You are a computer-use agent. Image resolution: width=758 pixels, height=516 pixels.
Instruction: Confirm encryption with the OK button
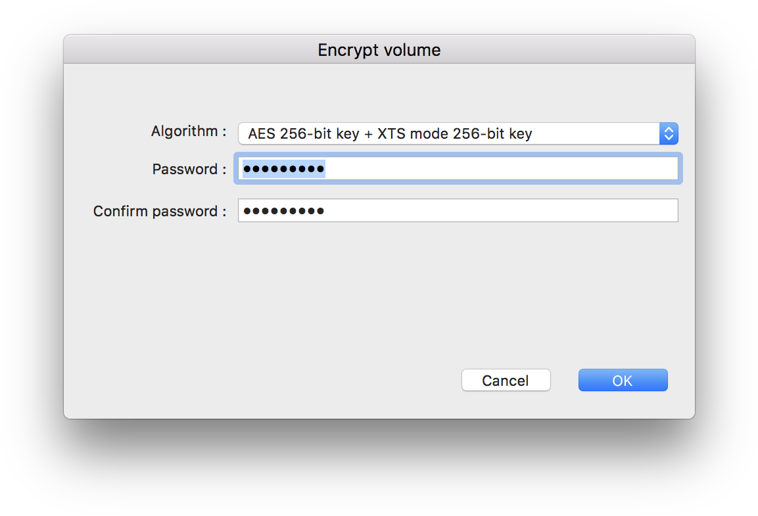point(623,380)
